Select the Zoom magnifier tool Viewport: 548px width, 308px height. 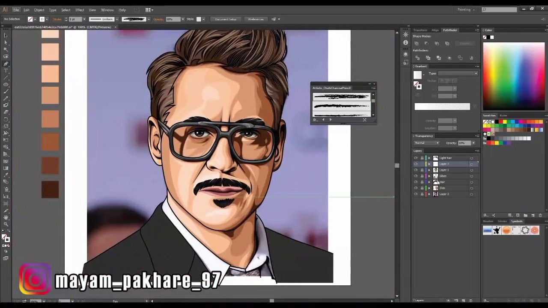point(6,224)
